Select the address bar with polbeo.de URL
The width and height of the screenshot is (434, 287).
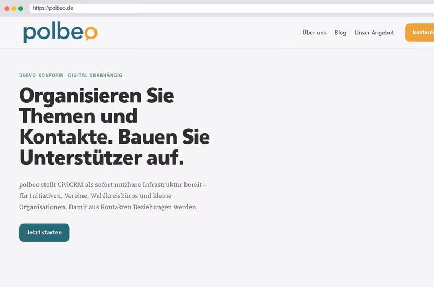pos(232,8)
